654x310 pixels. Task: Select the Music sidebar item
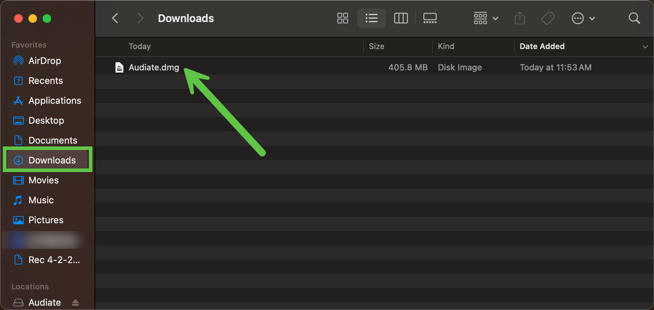coord(41,200)
